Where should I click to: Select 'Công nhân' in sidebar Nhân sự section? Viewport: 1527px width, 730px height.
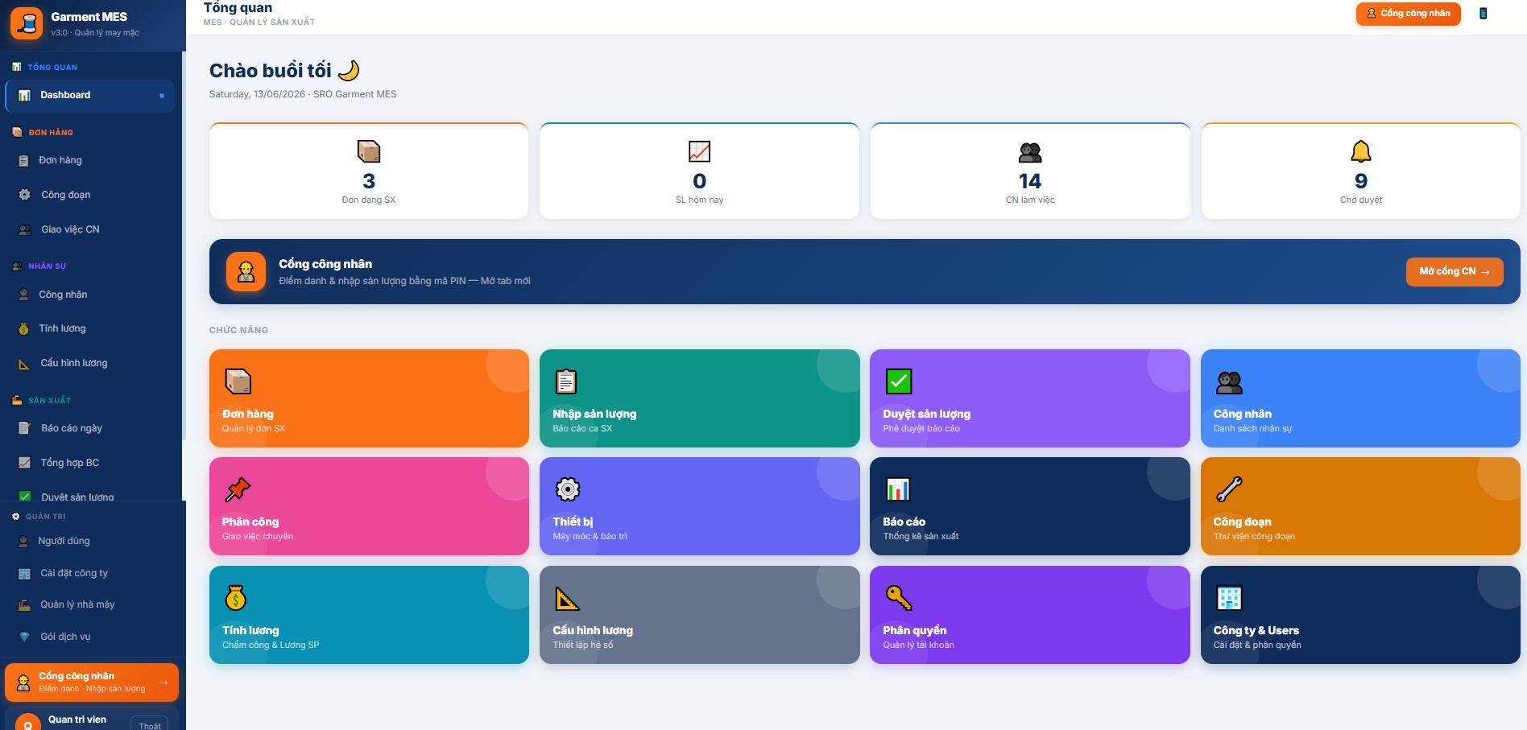(90, 295)
